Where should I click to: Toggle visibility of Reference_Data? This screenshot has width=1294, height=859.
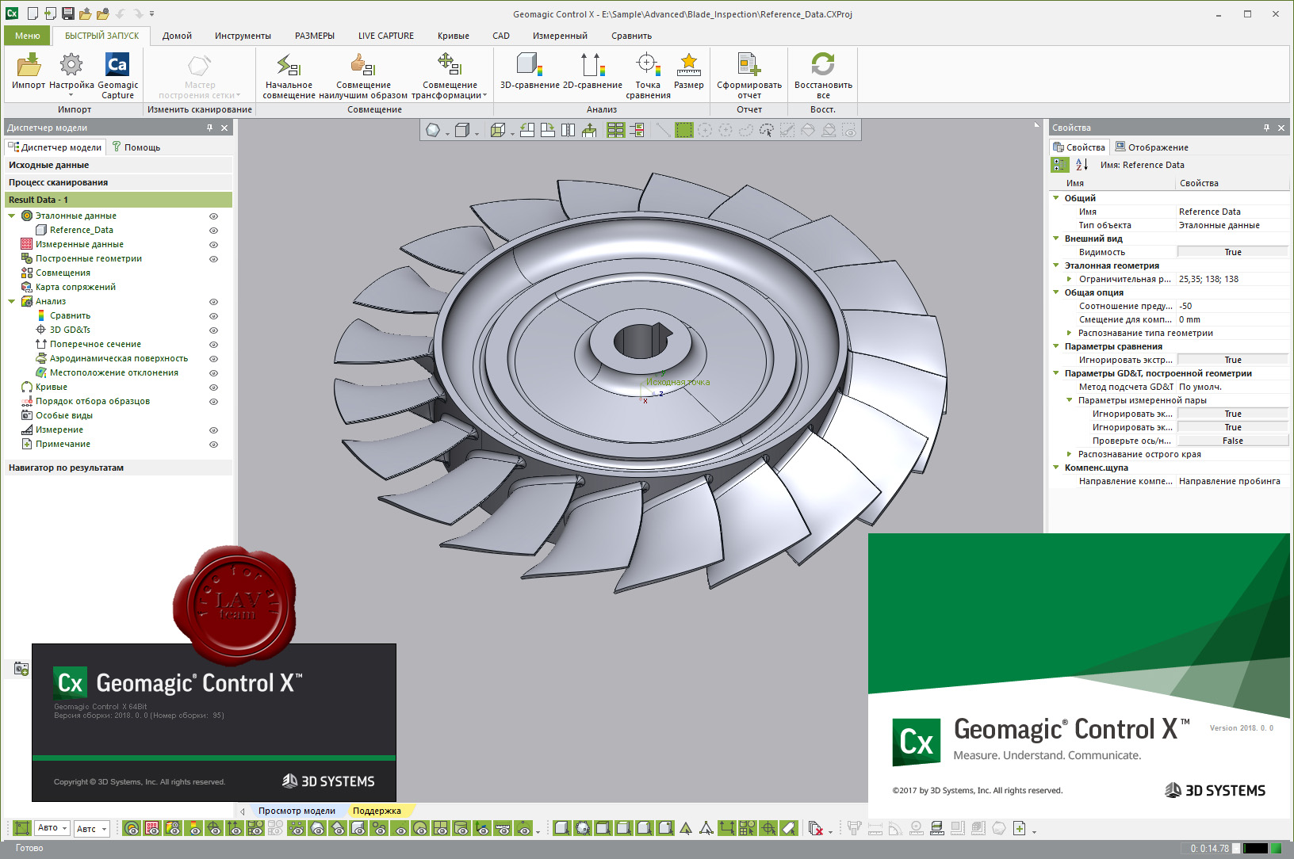coord(213,230)
